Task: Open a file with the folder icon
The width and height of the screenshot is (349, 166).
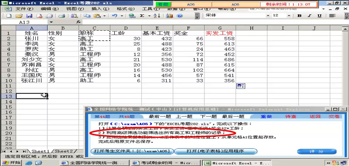Action: 19,16
